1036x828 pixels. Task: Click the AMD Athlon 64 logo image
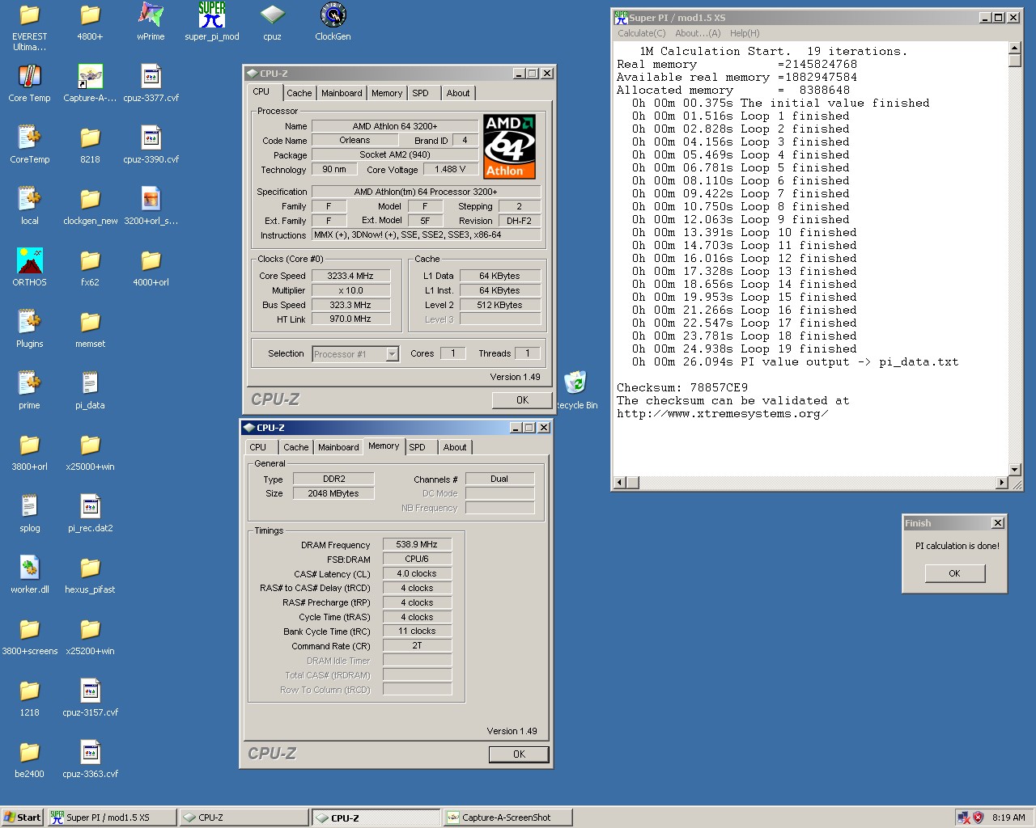509,146
